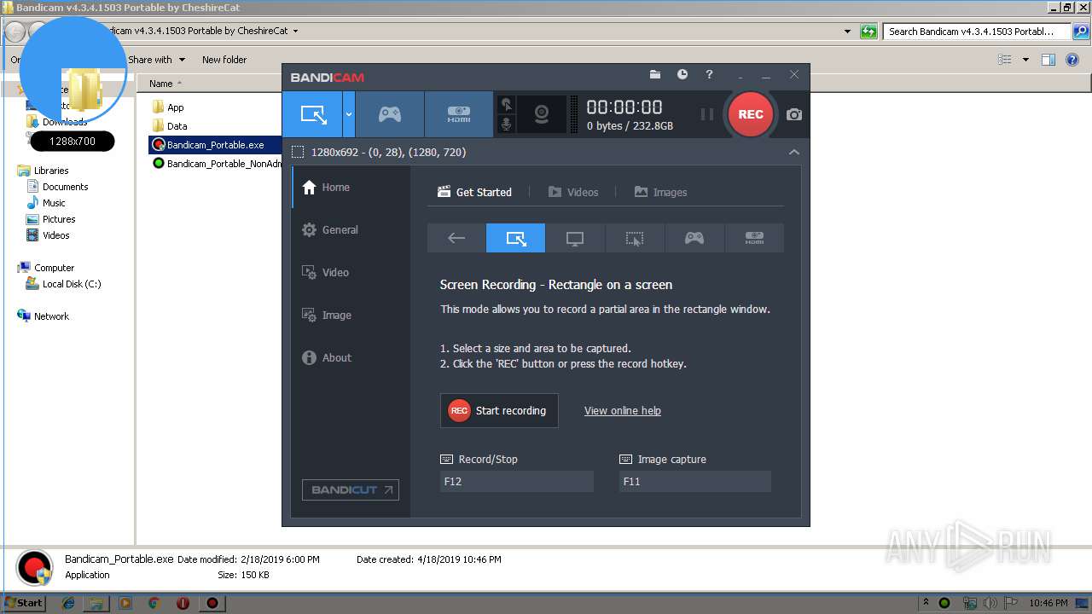Screen dimensions: 1092x614
Task: Open the Video settings section
Action: click(351, 273)
